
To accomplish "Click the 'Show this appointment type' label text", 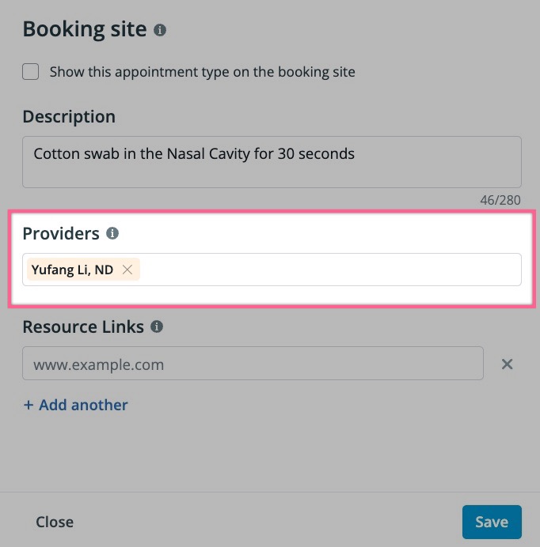I will tap(202, 72).
